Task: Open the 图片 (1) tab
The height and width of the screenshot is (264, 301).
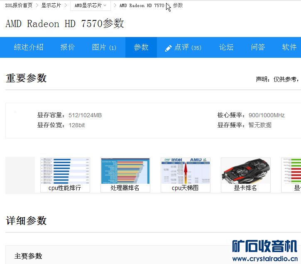Action: click(104, 47)
